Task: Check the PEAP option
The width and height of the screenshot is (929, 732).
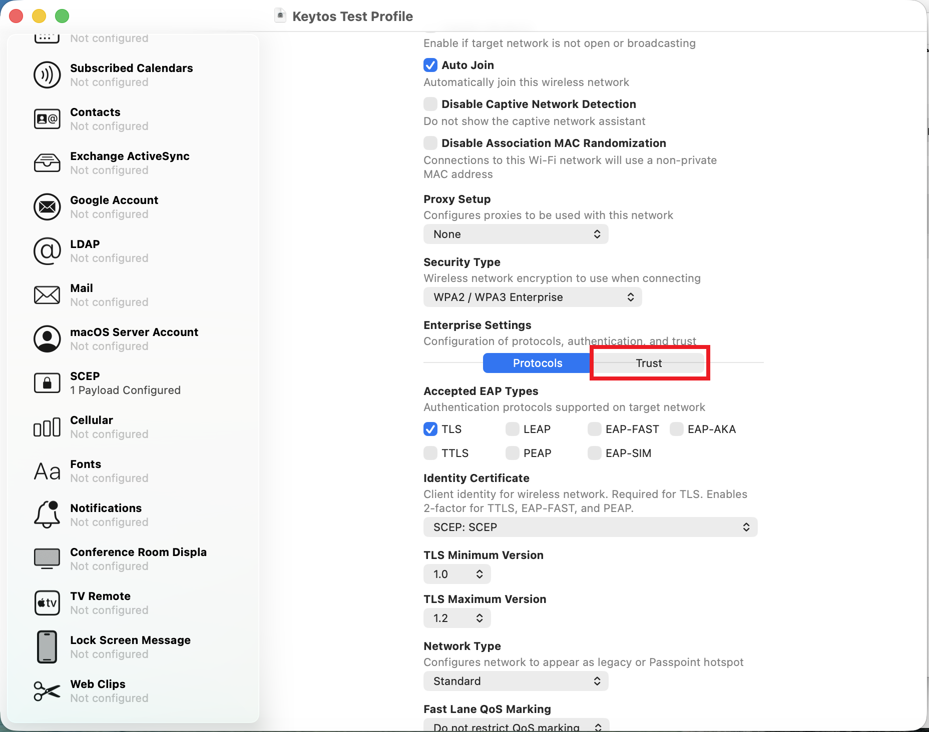Action: 513,453
